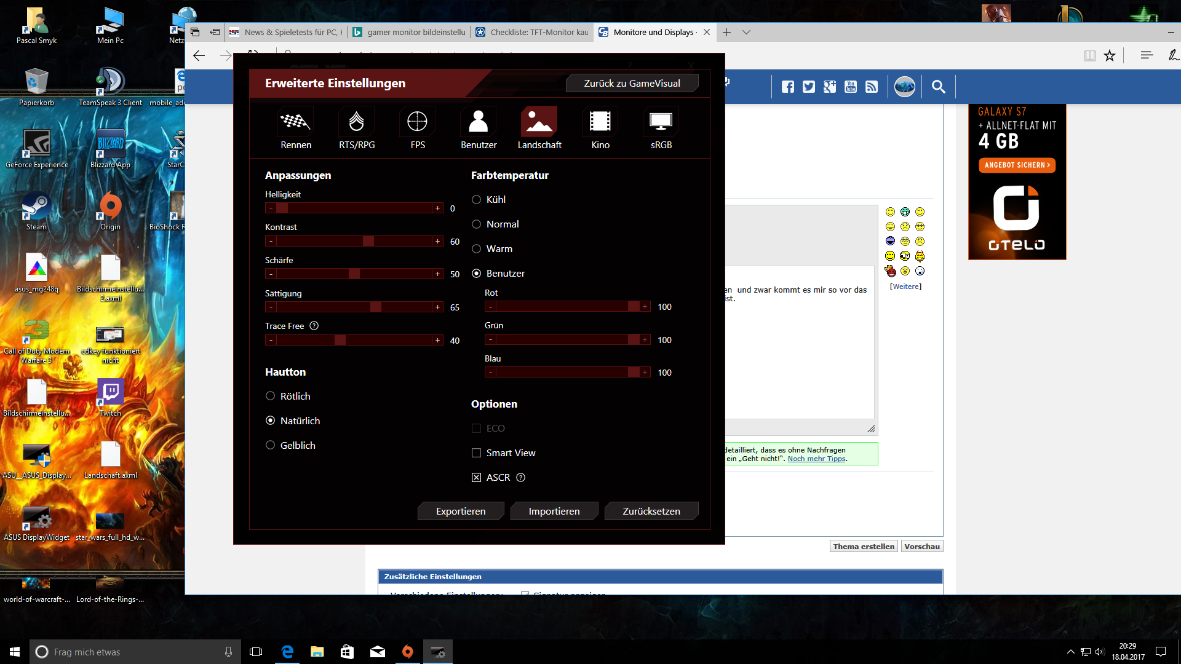Viewport: 1181px width, 664px height.
Task: Select the Benutzer user mode icon
Action: [x=479, y=122]
